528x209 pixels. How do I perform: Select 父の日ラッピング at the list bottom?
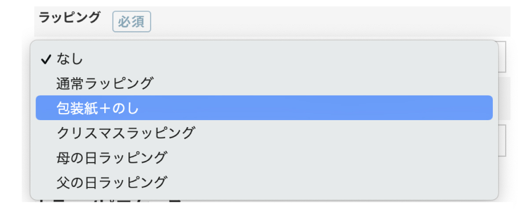pos(112,181)
